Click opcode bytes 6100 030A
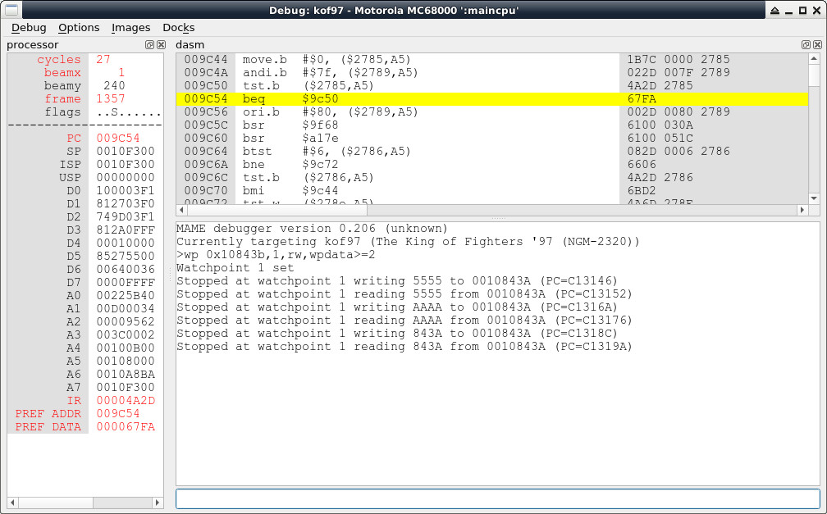Screen dimensions: 827x514 [660, 125]
